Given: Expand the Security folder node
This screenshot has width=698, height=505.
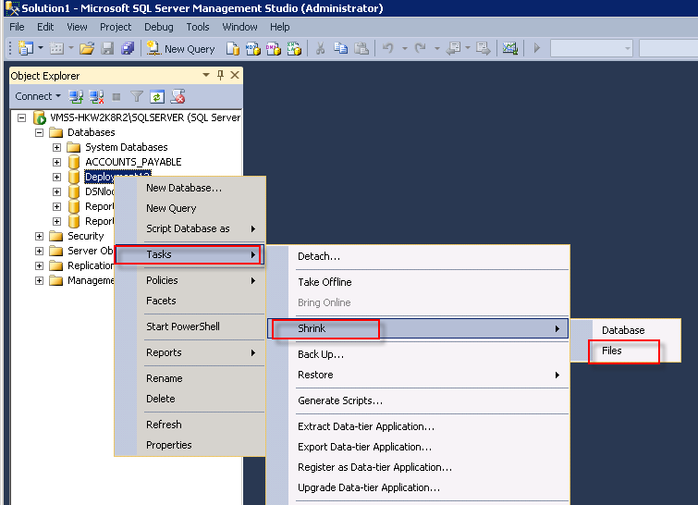Looking at the screenshot, I should click(x=39, y=236).
